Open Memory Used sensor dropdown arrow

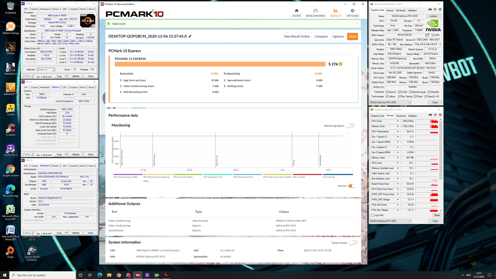(x=398, y=158)
